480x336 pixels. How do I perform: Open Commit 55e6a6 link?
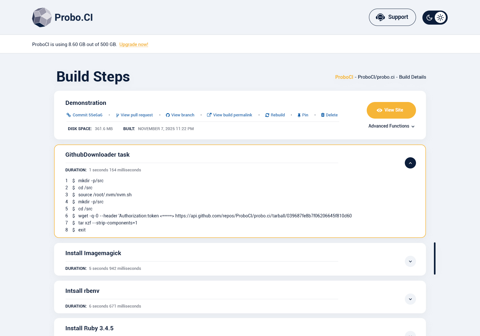pos(87,115)
